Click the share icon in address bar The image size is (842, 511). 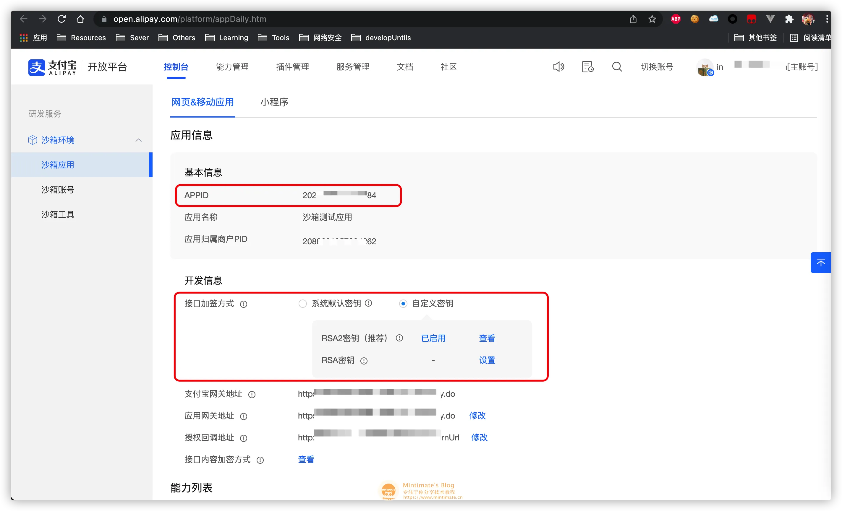[x=633, y=19]
